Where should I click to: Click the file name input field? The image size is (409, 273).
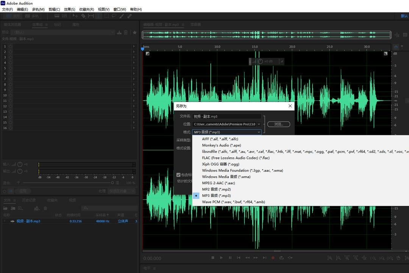click(x=227, y=116)
